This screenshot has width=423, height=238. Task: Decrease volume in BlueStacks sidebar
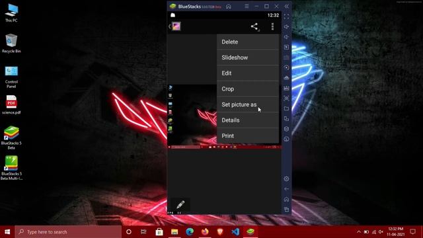coord(286,37)
